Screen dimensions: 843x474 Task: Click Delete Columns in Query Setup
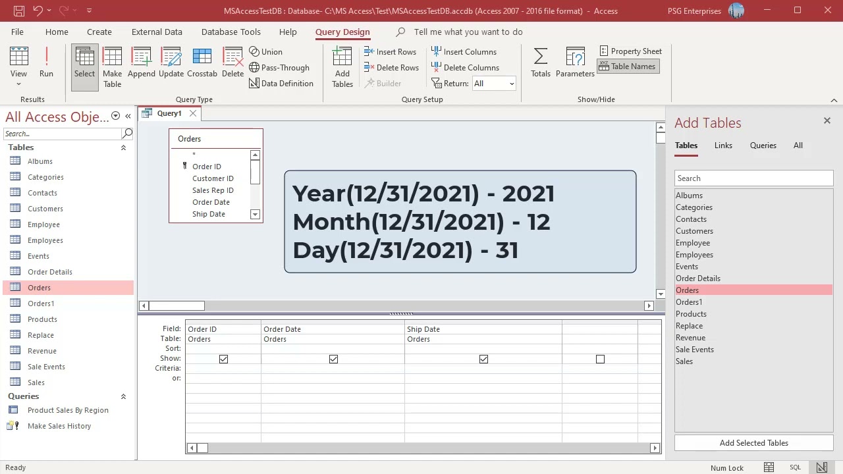pos(465,67)
